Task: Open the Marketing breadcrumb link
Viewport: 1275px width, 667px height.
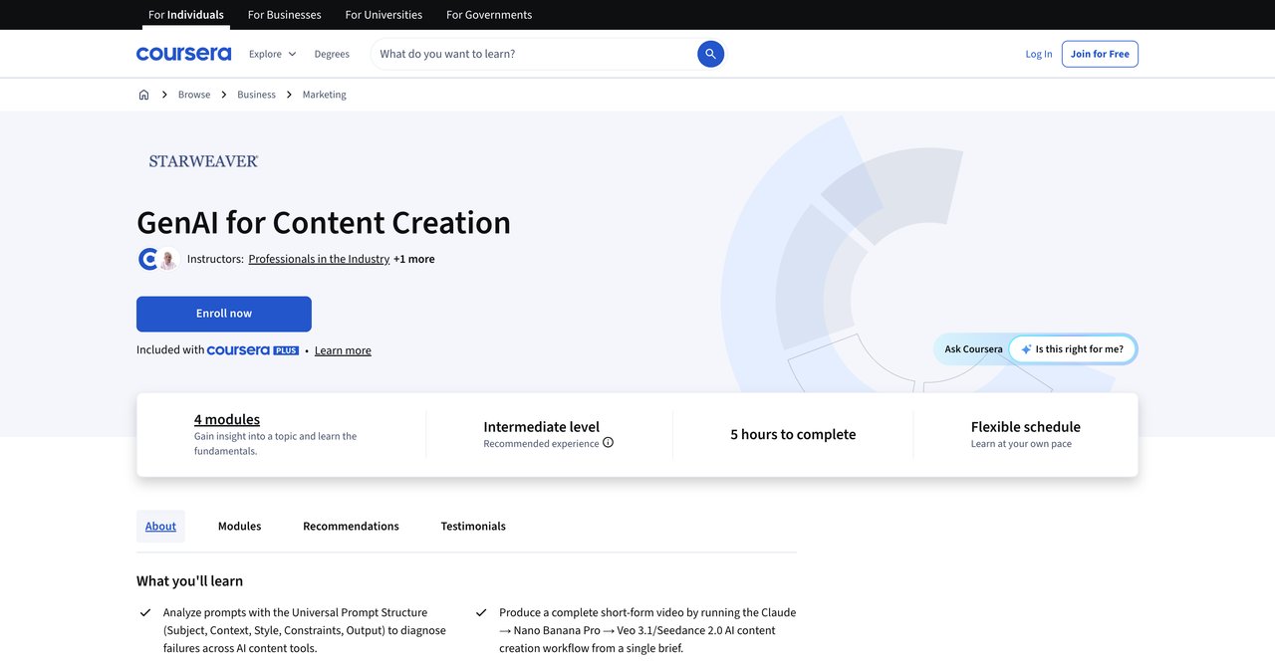Action: pyautogui.click(x=325, y=95)
